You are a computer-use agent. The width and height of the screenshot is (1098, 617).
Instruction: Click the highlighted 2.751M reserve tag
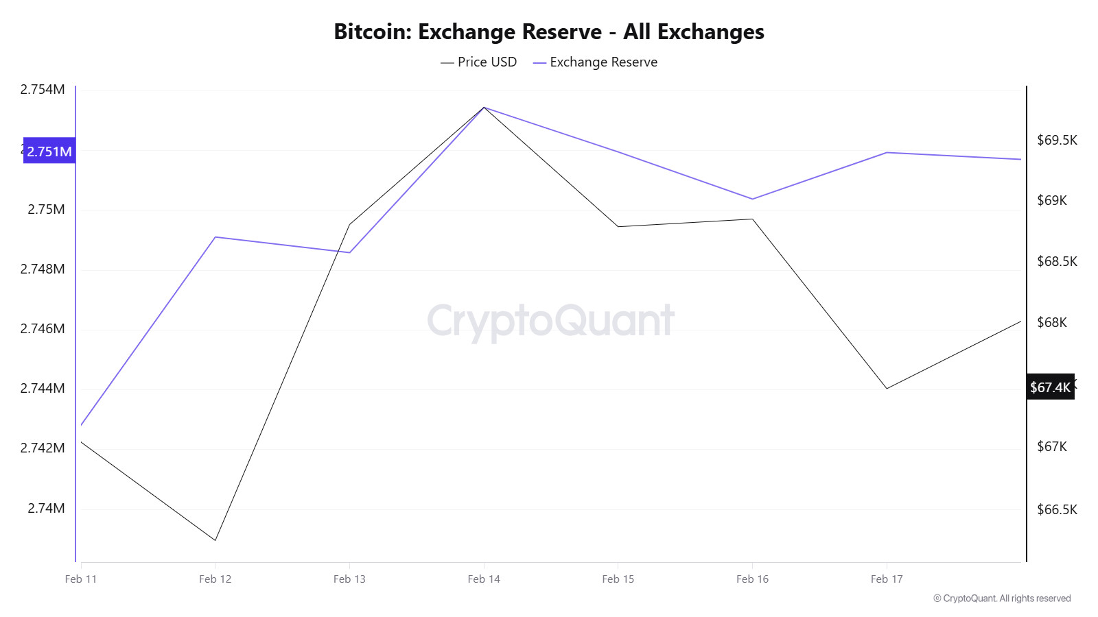click(x=49, y=152)
